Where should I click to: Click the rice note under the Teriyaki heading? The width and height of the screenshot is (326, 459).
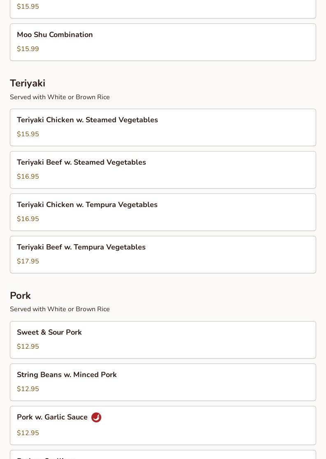coord(60,97)
